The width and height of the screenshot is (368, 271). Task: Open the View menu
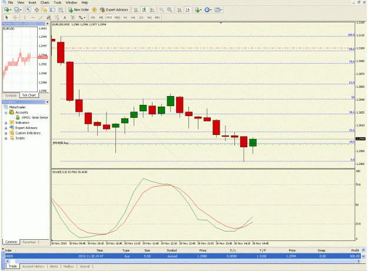pyautogui.click(x=21, y=2)
